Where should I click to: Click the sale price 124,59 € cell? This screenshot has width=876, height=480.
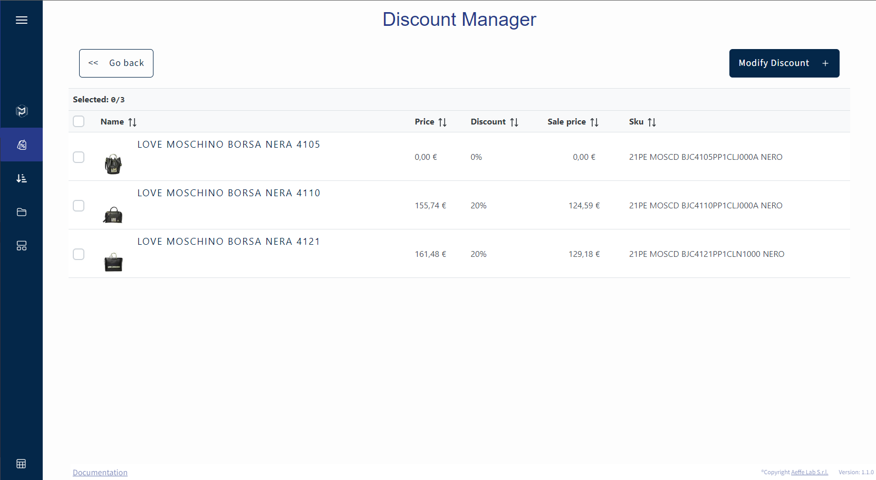click(584, 206)
